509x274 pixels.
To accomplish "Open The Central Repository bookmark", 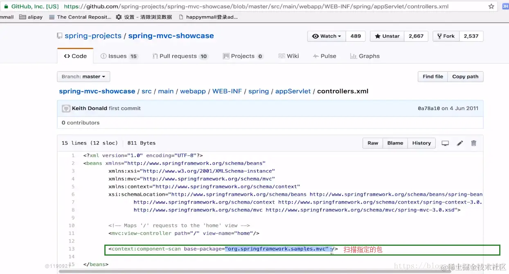I will pyautogui.click(x=80, y=17).
